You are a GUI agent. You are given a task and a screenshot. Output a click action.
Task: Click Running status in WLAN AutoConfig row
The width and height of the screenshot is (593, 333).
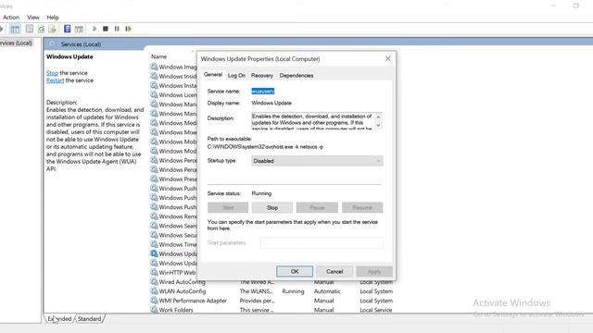pos(293,291)
